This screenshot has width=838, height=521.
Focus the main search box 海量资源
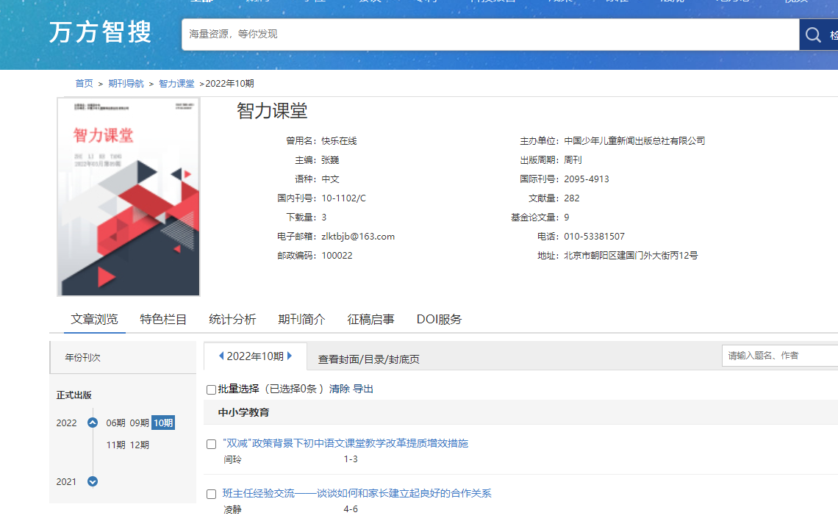coord(490,35)
